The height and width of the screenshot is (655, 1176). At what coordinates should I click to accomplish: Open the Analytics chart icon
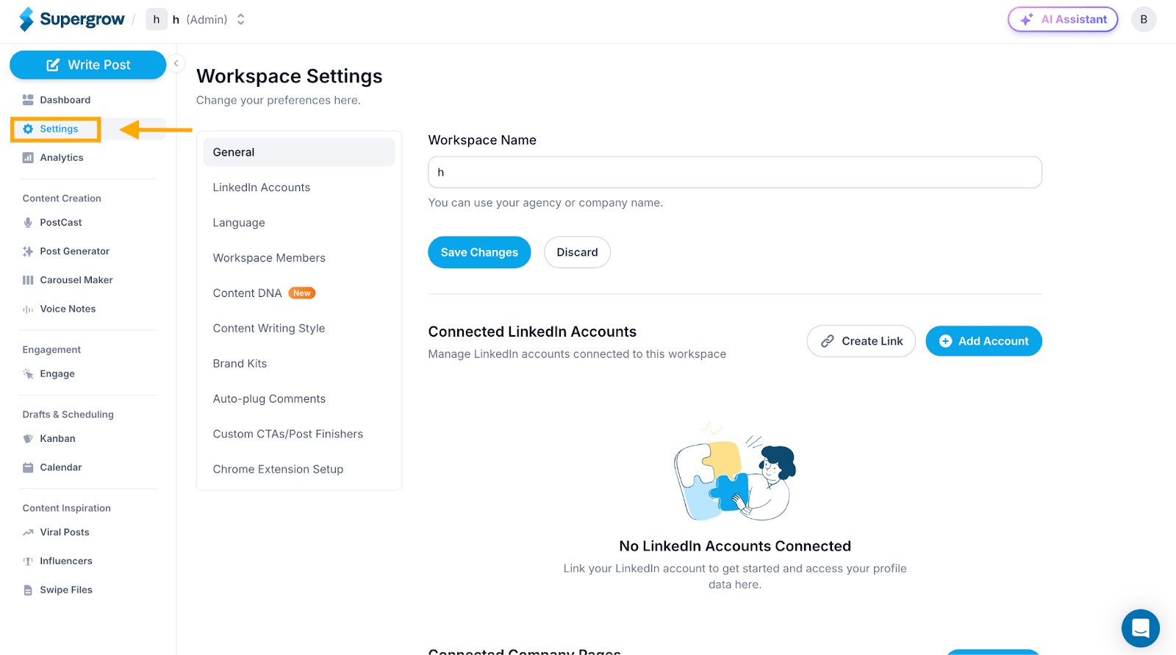pyautogui.click(x=28, y=157)
